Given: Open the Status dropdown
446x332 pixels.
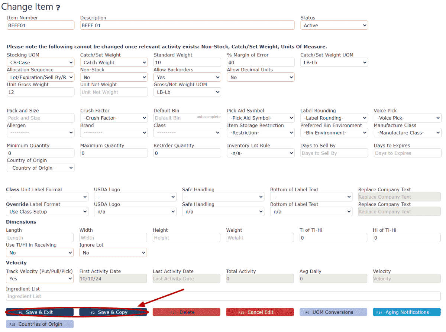Looking at the screenshot, I should coord(334,26).
